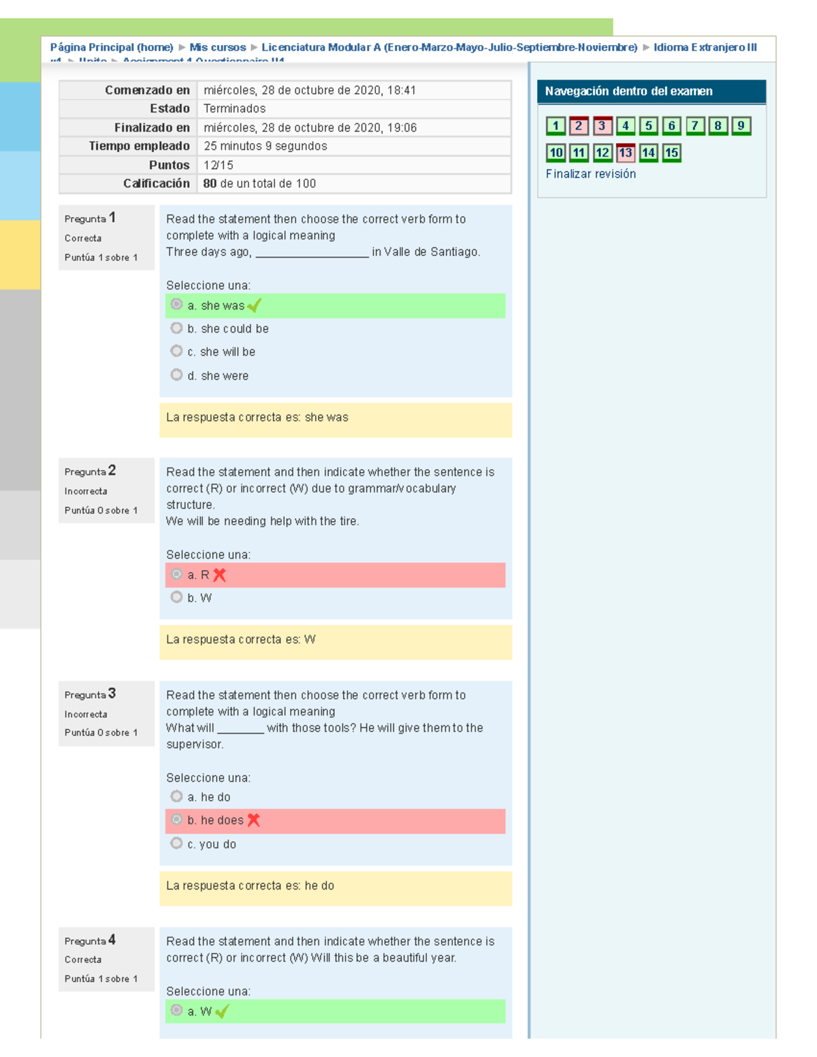
Task: Click the 'Navegación dentro del examen' header
Action: 652,91
